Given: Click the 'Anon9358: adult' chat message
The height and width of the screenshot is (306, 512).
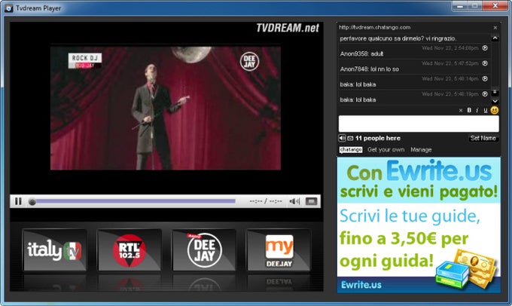Looking at the screenshot, I should pyautogui.click(x=361, y=54).
